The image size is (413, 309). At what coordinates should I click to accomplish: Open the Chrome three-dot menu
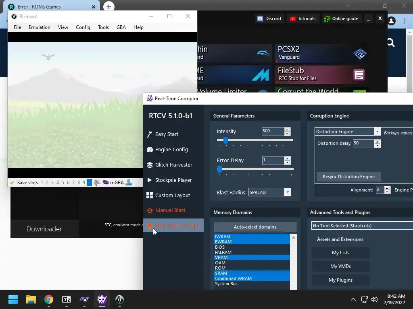[x=404, y=21]
